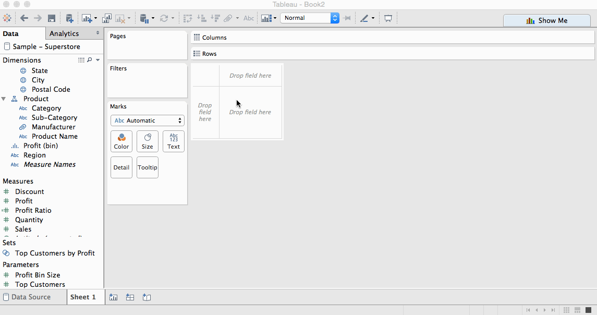This screenshot has height=315, width=597.
Task: Select the Category field under Product
Action: (46, 108)
